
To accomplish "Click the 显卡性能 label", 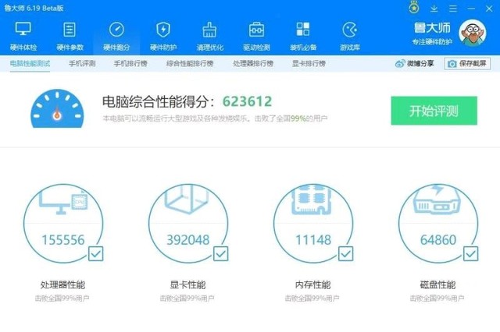I will [x=187, y=284].
